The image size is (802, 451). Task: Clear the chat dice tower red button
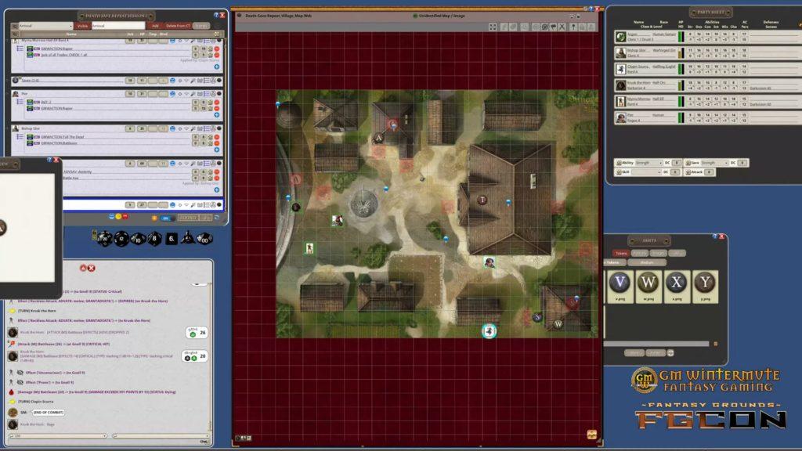[x=91, y=268]
